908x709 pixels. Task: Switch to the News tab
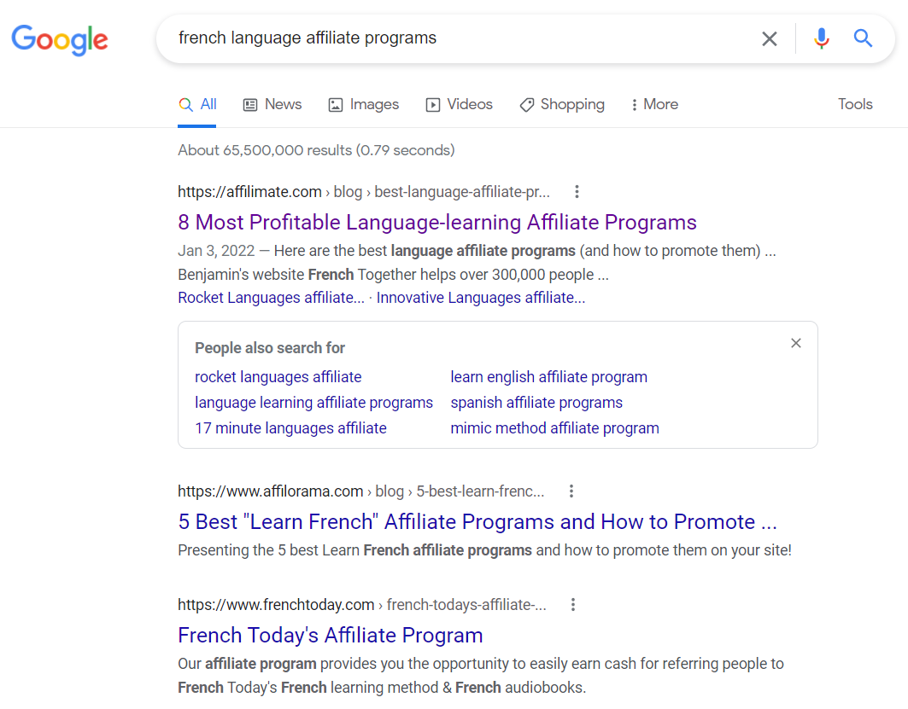pos(272,105)
